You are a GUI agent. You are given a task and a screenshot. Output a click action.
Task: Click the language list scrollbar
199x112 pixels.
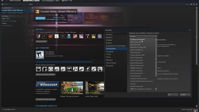coord(156,58)
